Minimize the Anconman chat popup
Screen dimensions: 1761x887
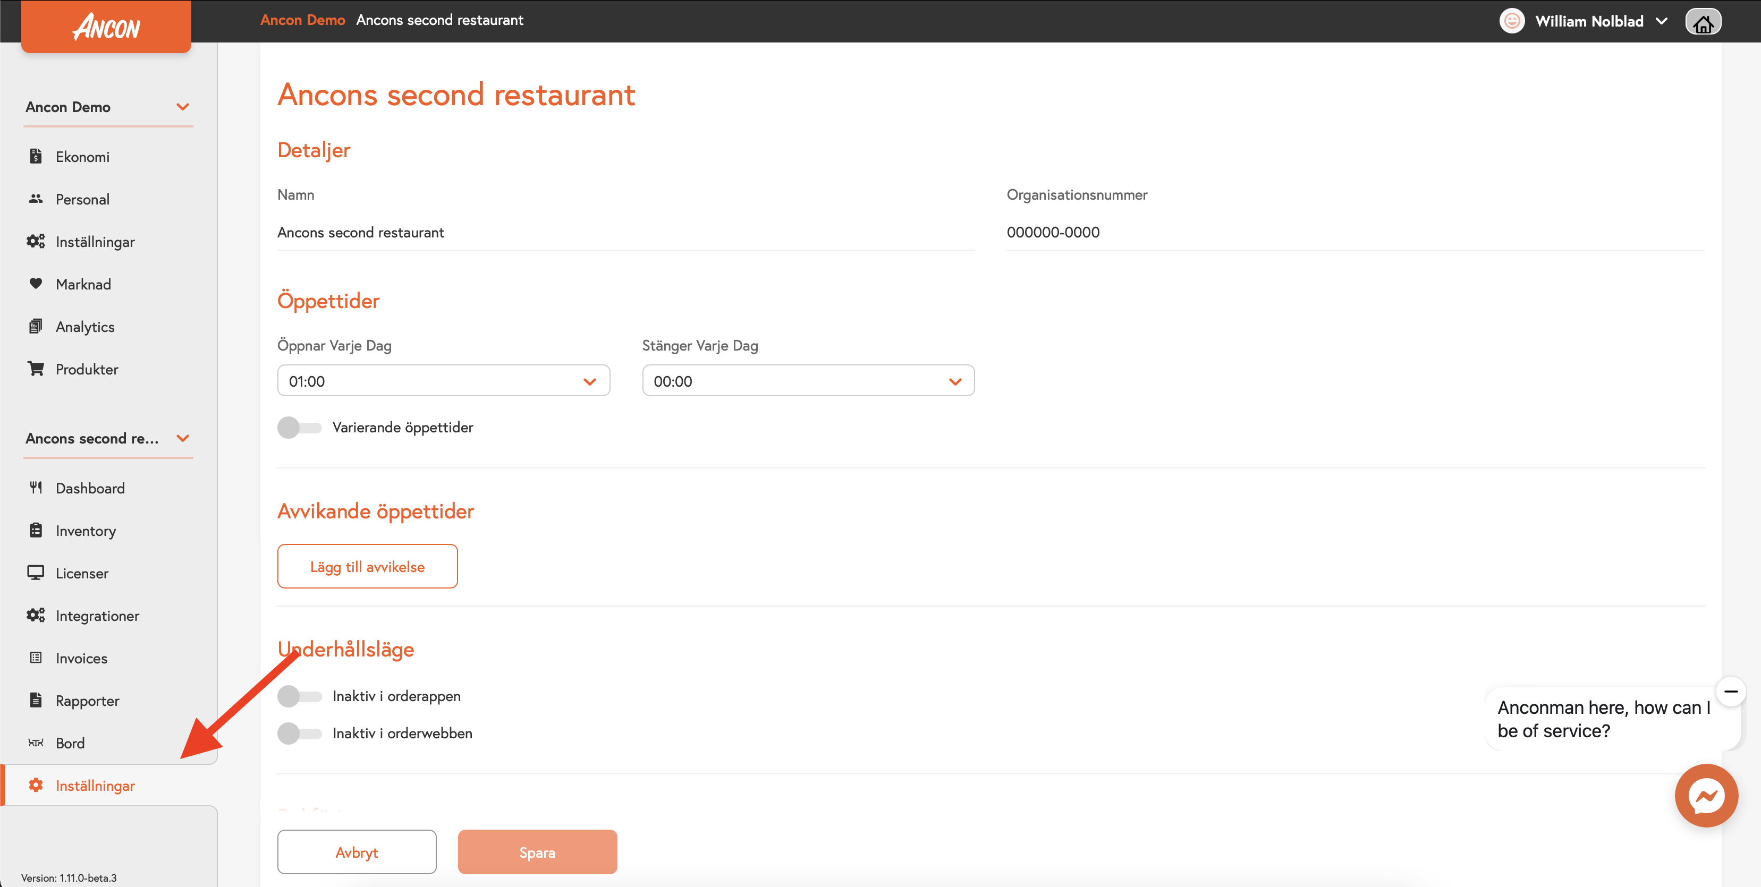1730,692
